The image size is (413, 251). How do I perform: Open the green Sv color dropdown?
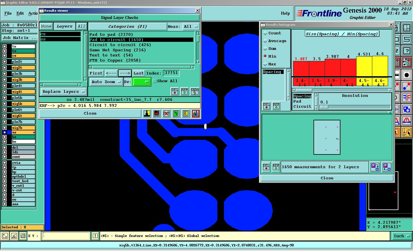[142, 82]
